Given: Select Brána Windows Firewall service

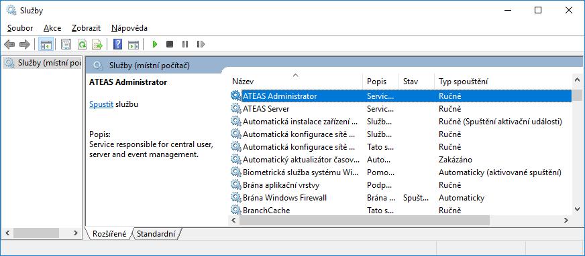Looking at the screenshot, I should point(284,198).
